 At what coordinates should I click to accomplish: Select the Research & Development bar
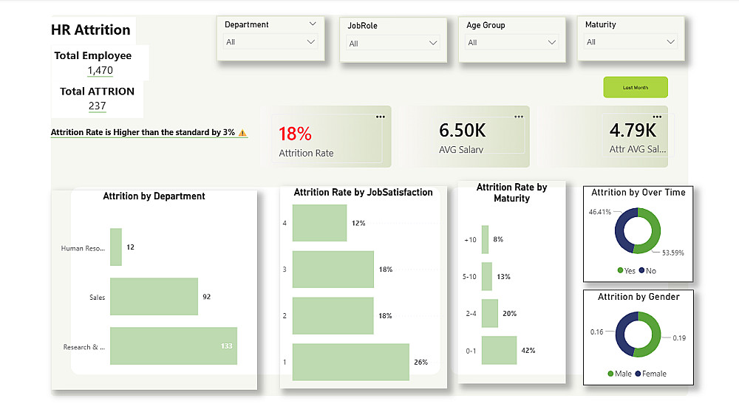pos(173,346)
